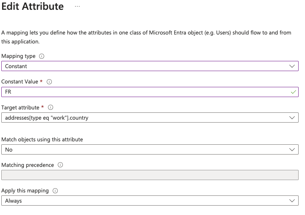Screen dimensions: 305x215
Task: Open the Match objects using this attribute dropdown
Action: click(150, 149)
